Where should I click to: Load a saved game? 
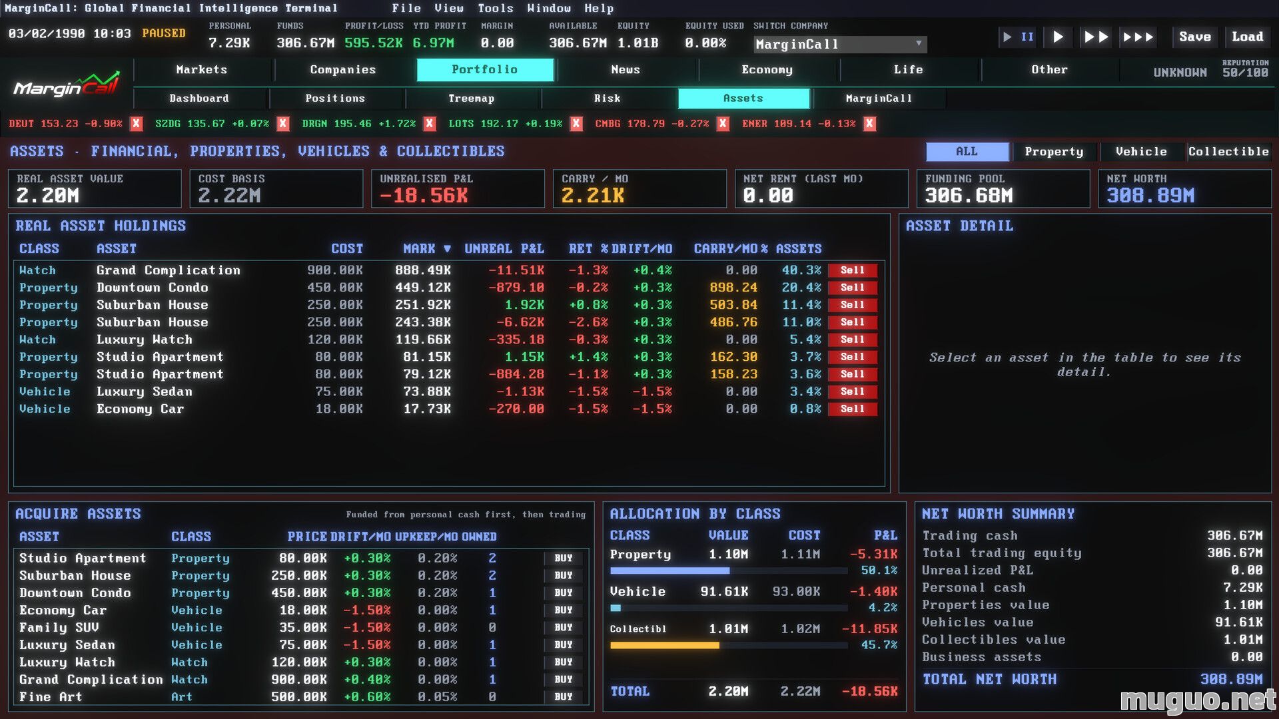(x=1247, y=37)
